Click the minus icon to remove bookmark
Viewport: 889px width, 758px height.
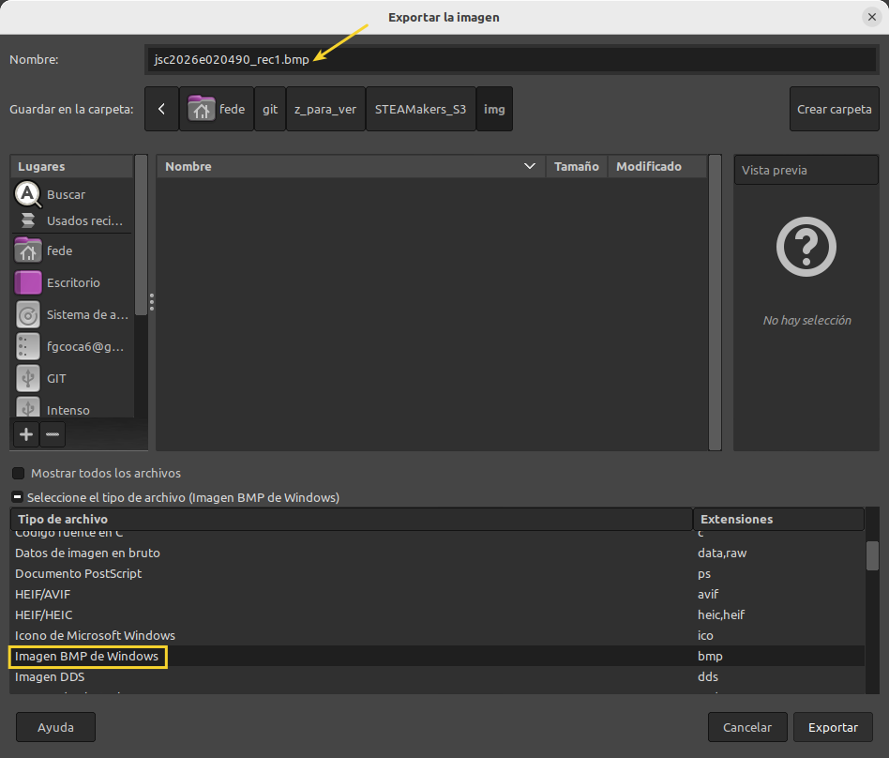[x=53, y=434]
